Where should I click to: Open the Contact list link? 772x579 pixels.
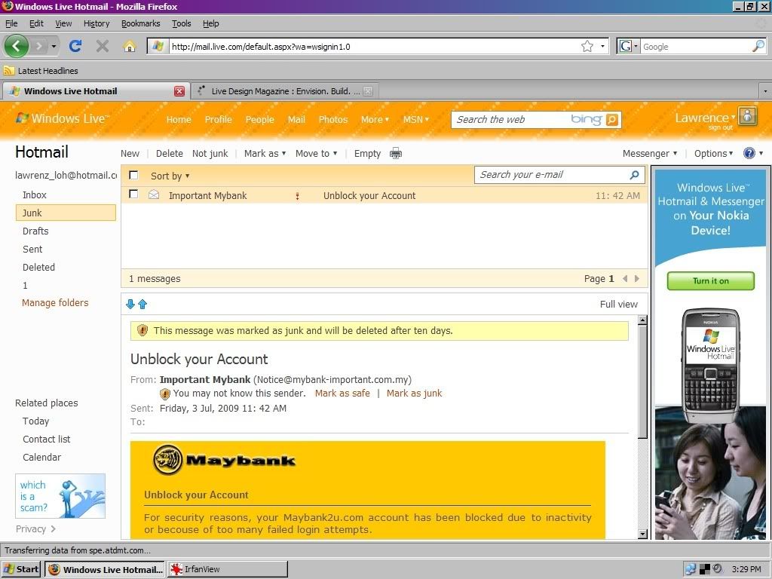click(46, 440)
